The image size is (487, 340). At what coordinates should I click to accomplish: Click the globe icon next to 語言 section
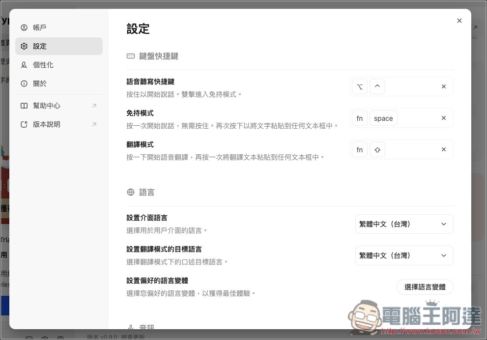[130, 192]
